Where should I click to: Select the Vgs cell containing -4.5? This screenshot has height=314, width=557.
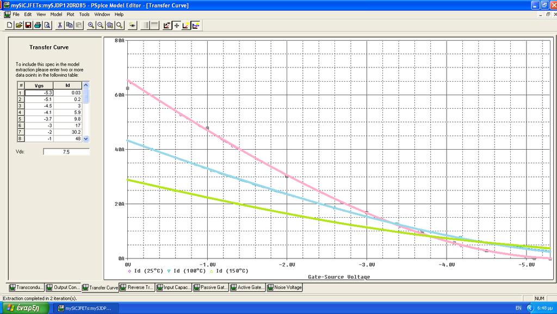coord(39,106)
